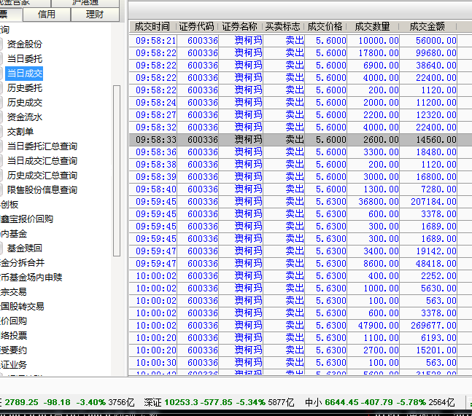Select the highlighted 当日成交 entry

[x=25, y=74]
